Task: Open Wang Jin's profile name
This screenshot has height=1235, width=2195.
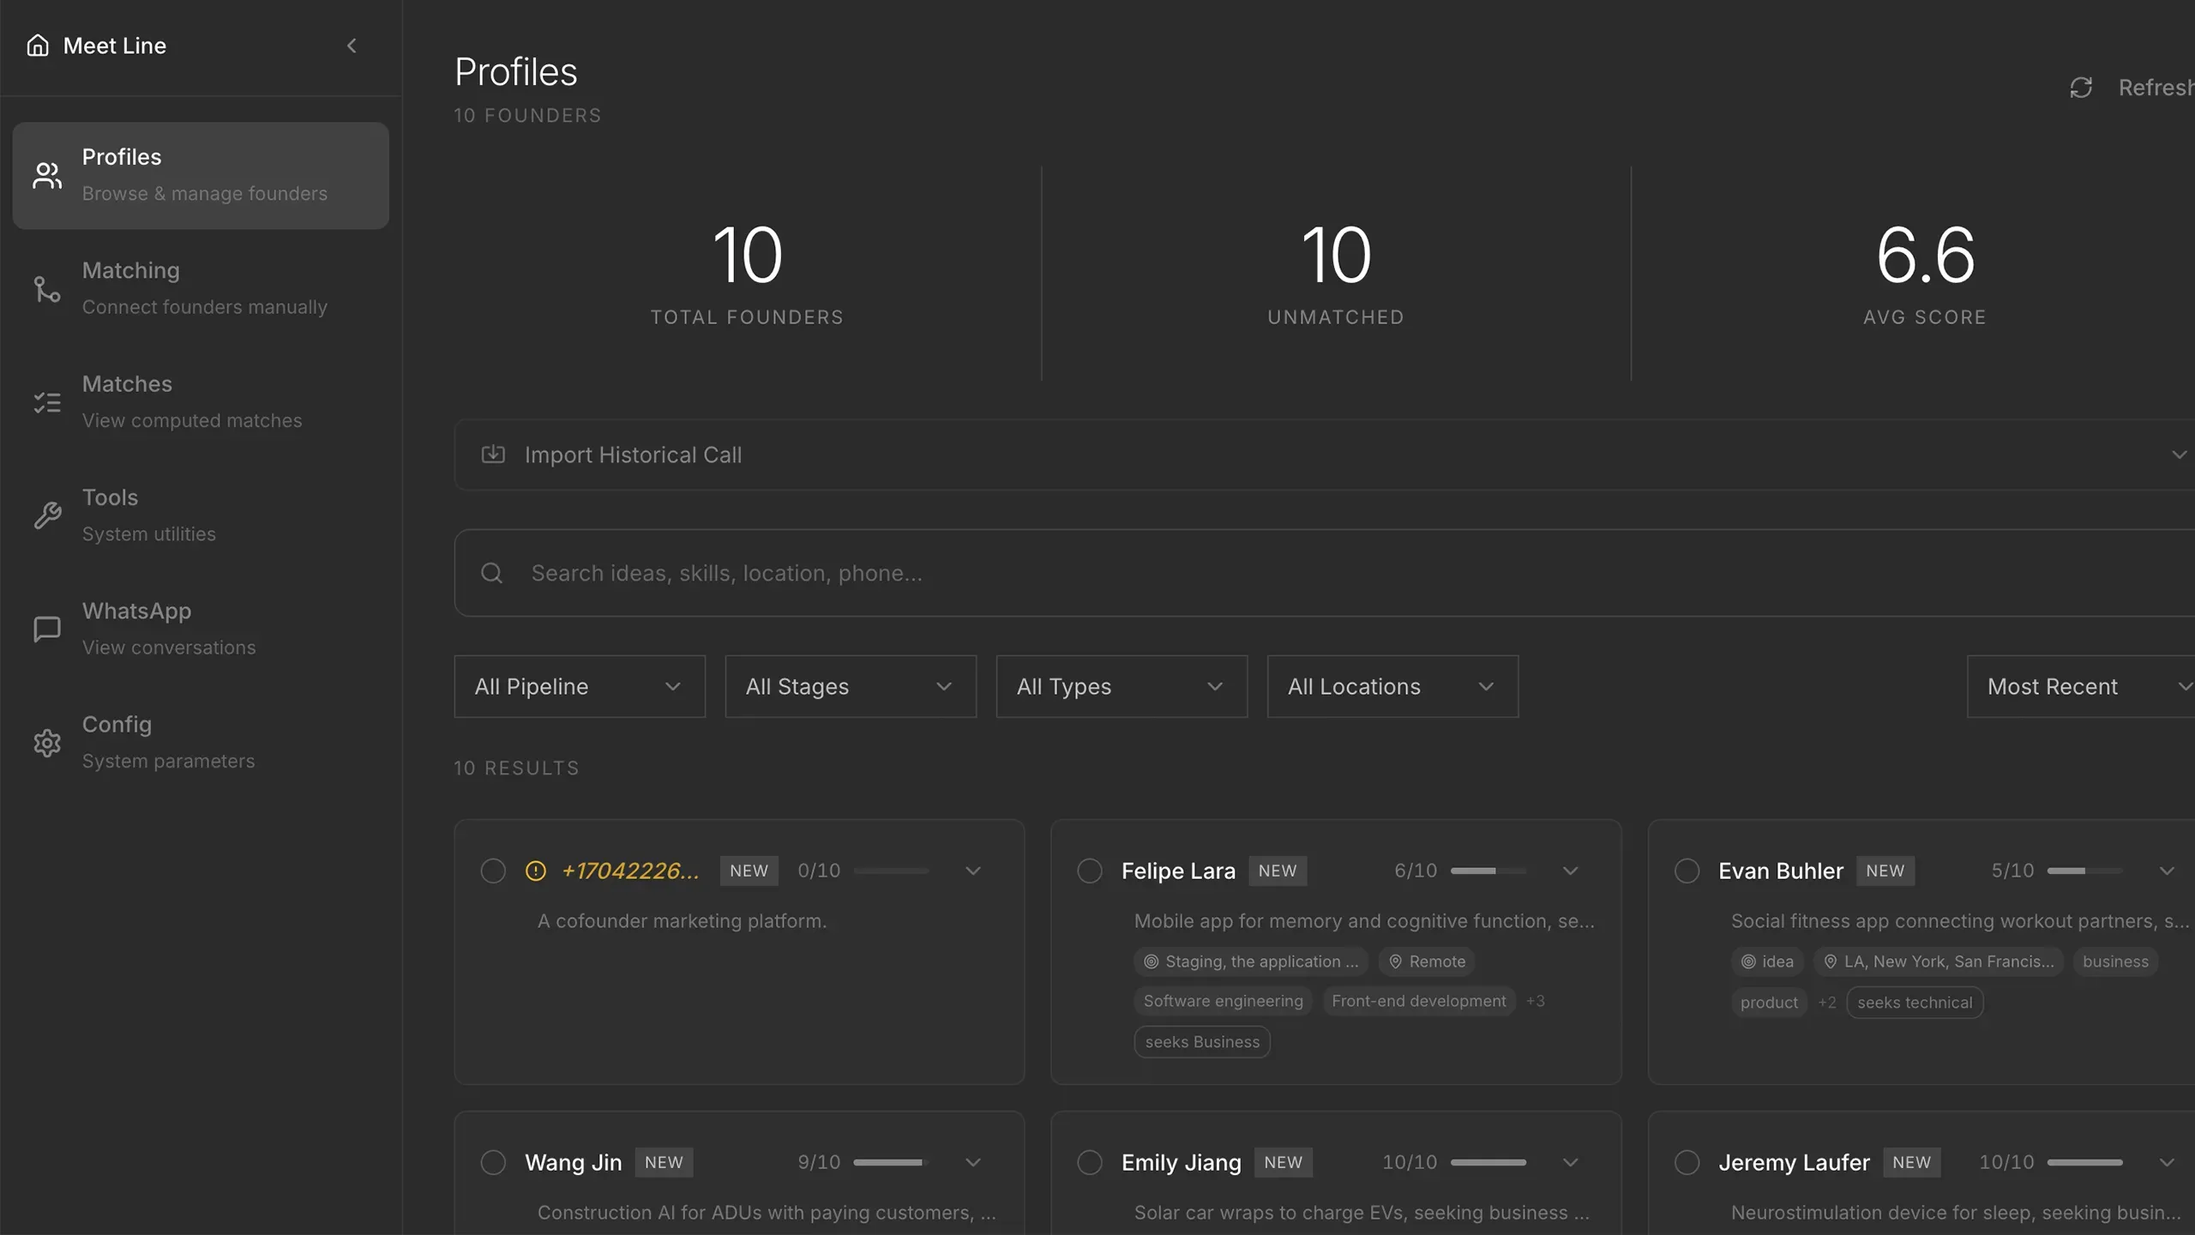Action: [573, 1162]
